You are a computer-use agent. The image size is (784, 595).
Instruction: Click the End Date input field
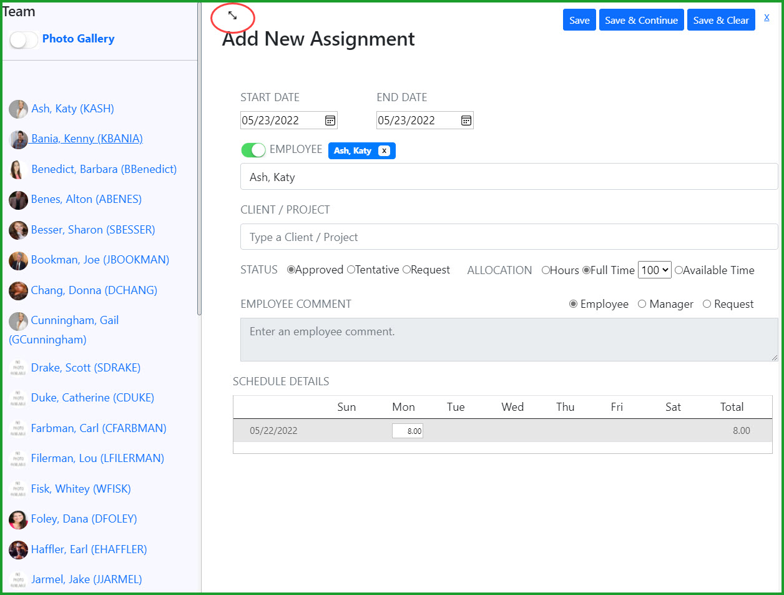pyautogui.click(x=425, y=120)
